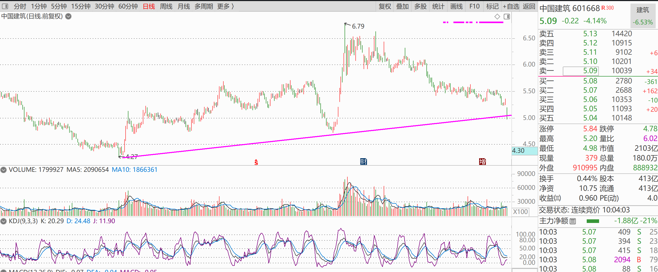Viewport: 658px width, 272px height.
Task: Click the 标记 mark button
Action: pos(493,6)
